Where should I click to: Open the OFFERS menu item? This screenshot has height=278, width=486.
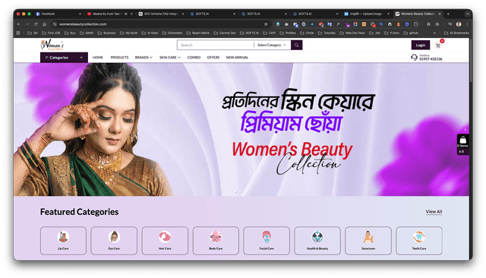coord(213,58)
